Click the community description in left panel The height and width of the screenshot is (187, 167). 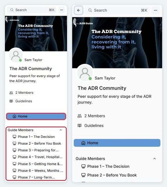click(34, 78)
